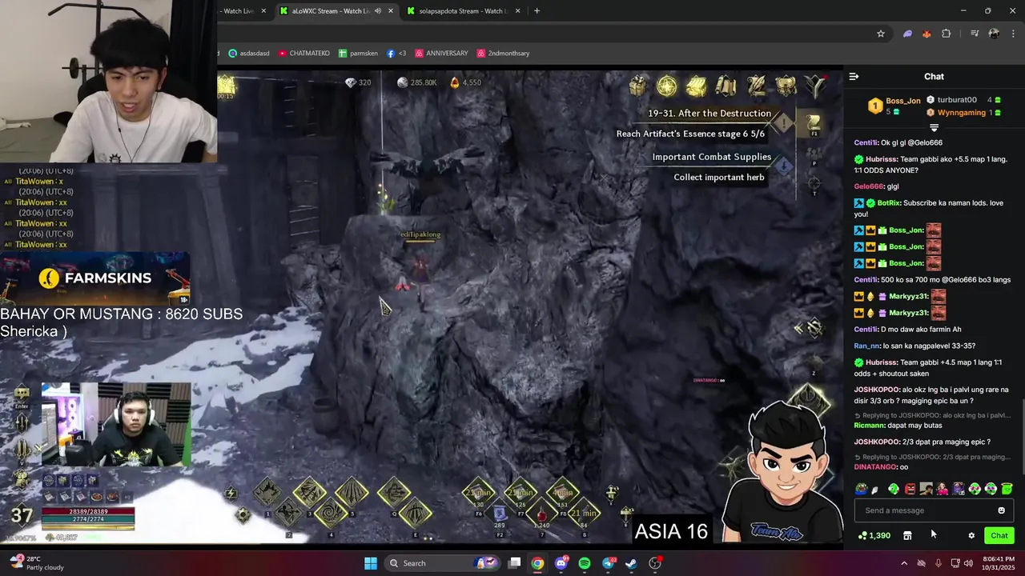1025x576 pixels.
Task: View the 1,390 channel points balance
Action: pos(874,535)
